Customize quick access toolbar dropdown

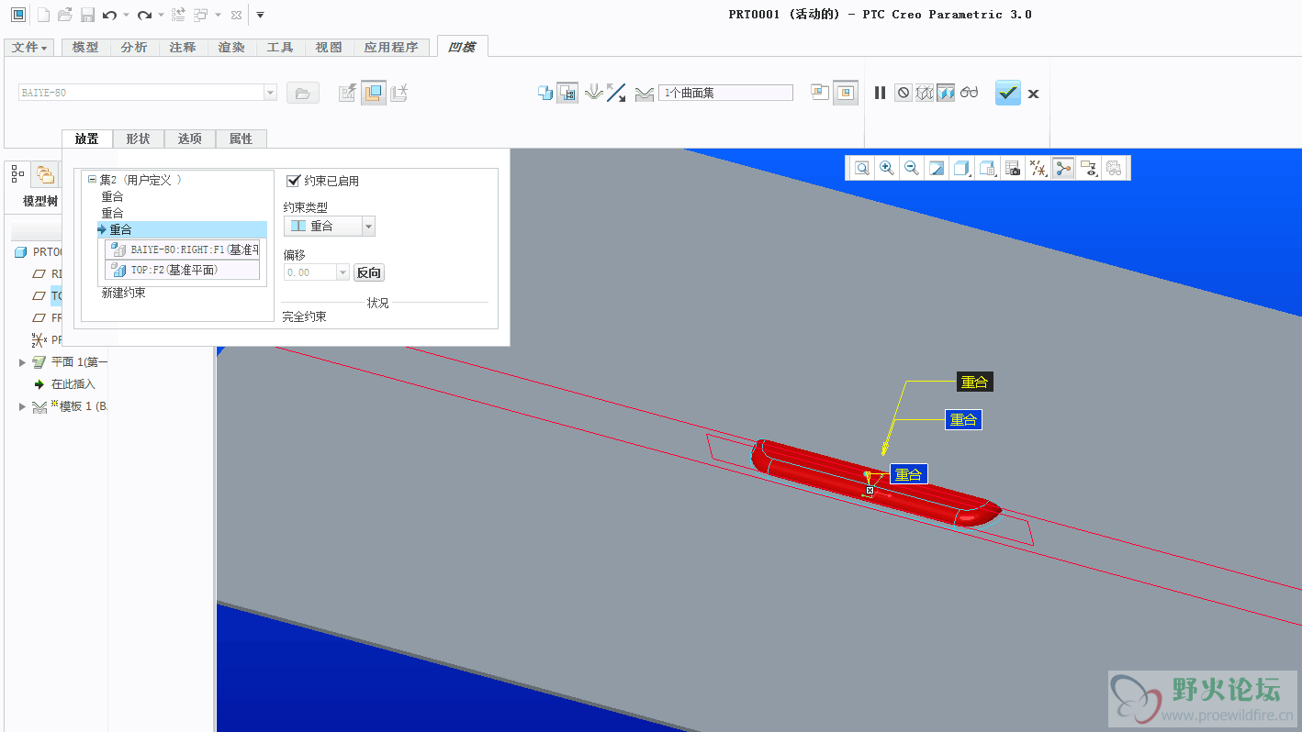tap(261, 16)
